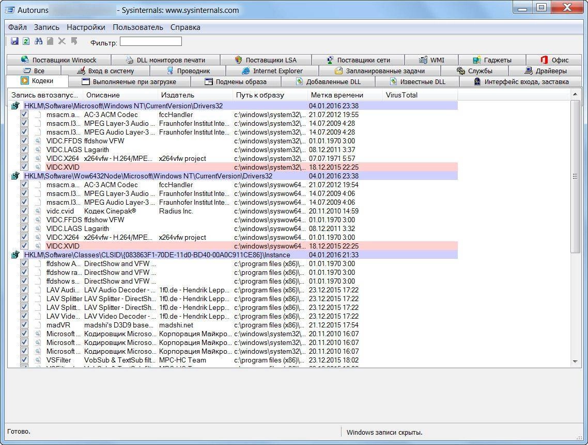Switch to the Службы tab
The height and width of the screenshot is (445, 588).
(x=474, y=71)
